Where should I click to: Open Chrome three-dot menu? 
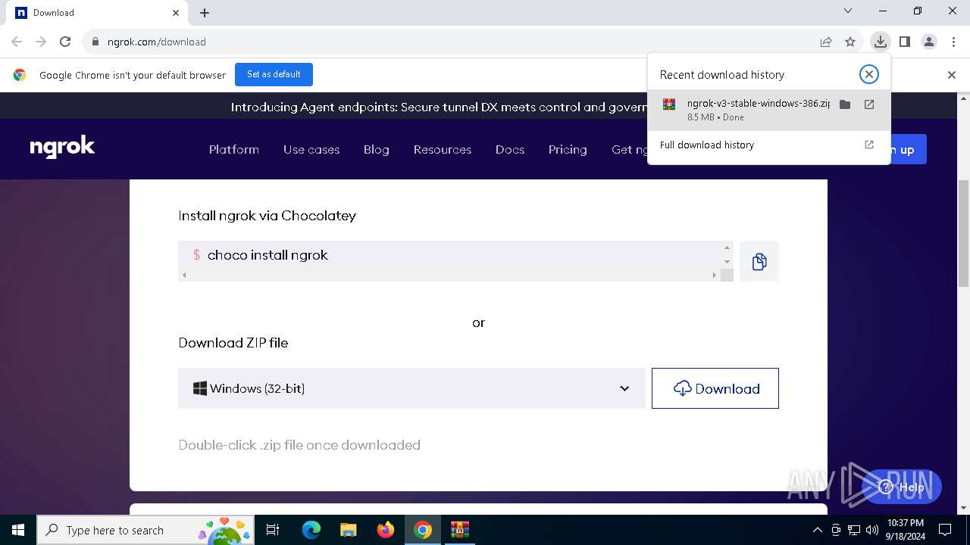tap(953, 42)
